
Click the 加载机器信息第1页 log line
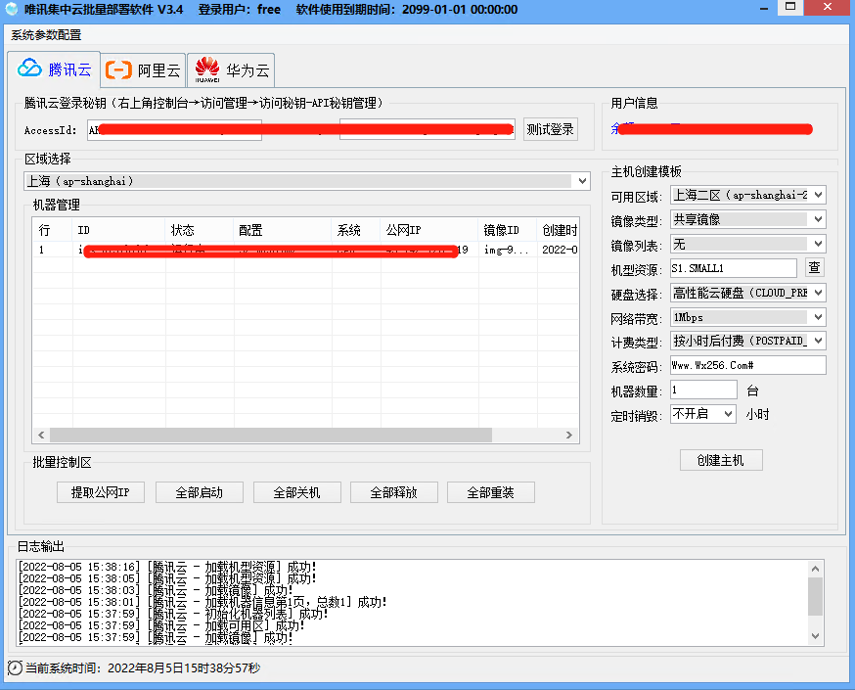click(x=202, y=602)
